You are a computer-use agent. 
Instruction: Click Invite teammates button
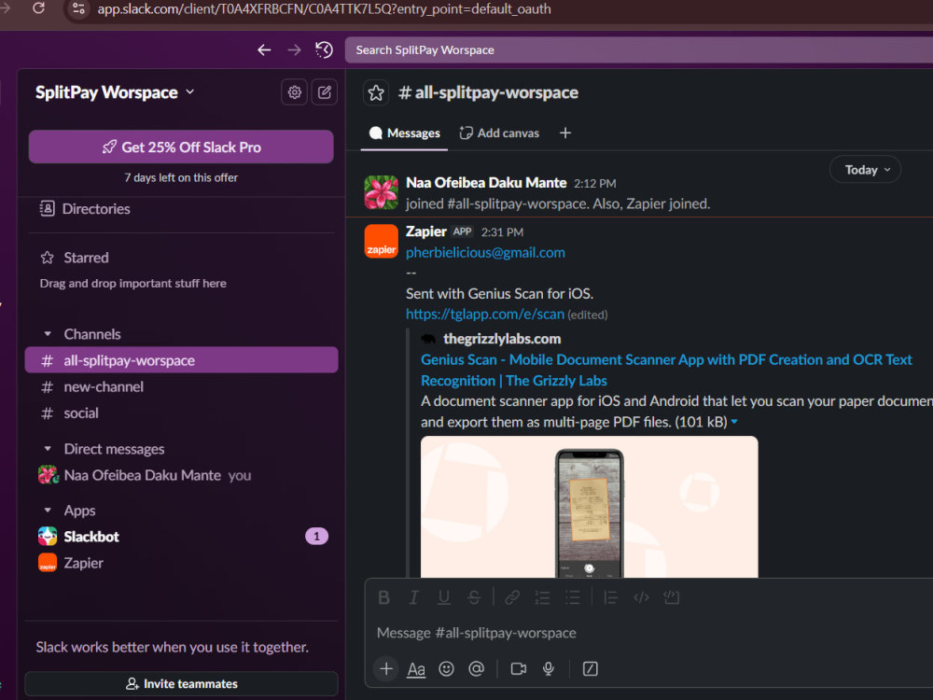tap(182, 684)
